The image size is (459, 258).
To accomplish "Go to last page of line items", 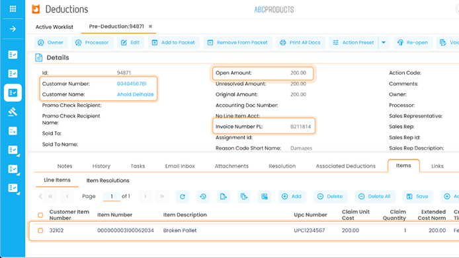I will click(162, 197).
